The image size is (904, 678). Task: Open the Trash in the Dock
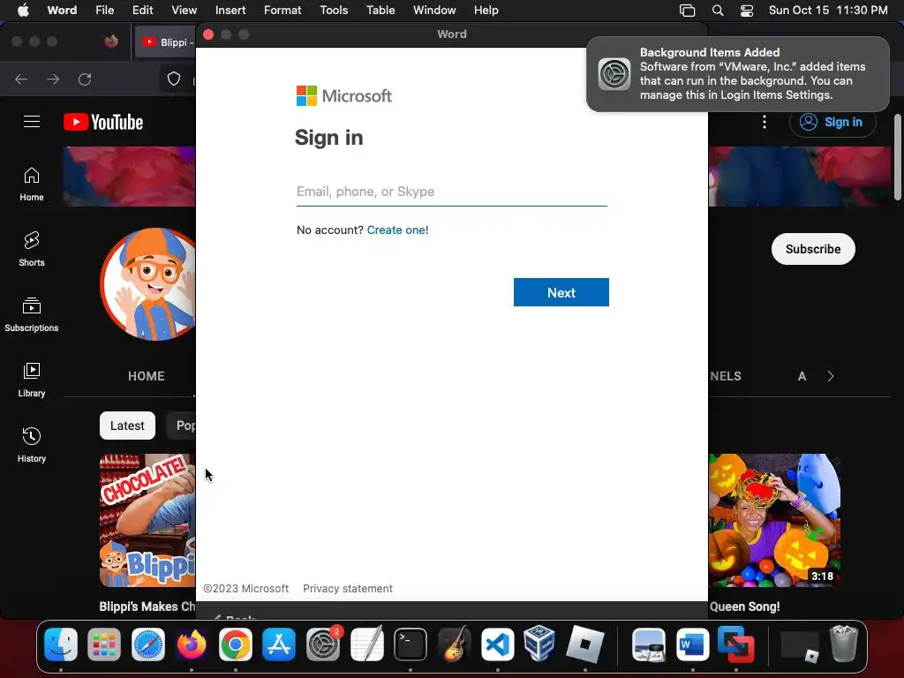point(844,644)
